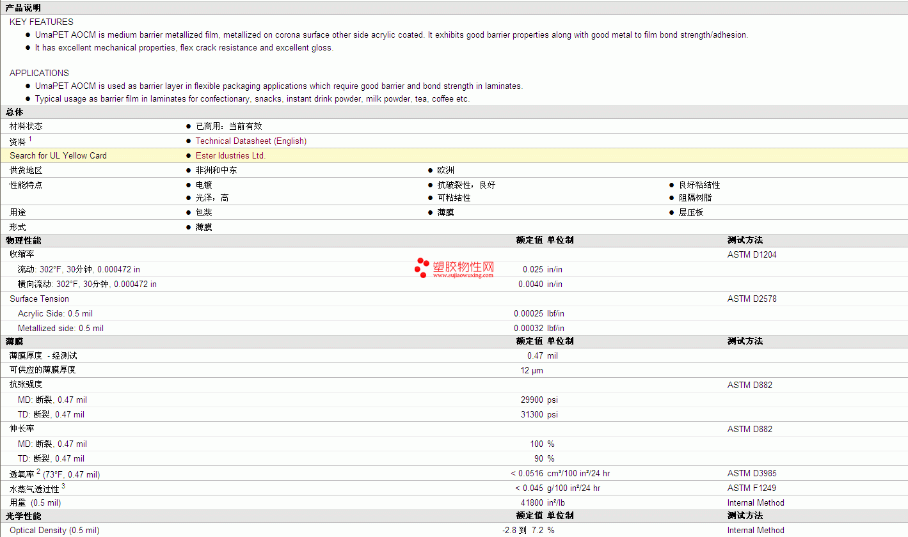The image size is (908, 537).
Task: Click the Surface Tension property label
Action: pos(39,299)
